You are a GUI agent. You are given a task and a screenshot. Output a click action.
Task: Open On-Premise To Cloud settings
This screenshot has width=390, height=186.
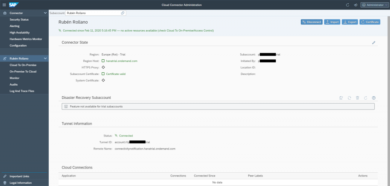point(23,72)
